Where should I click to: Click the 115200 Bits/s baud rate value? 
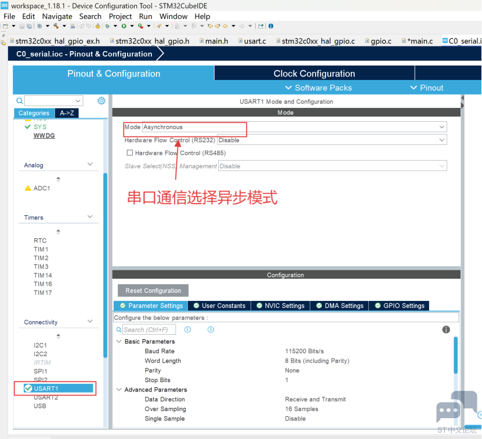click(304, 351)
